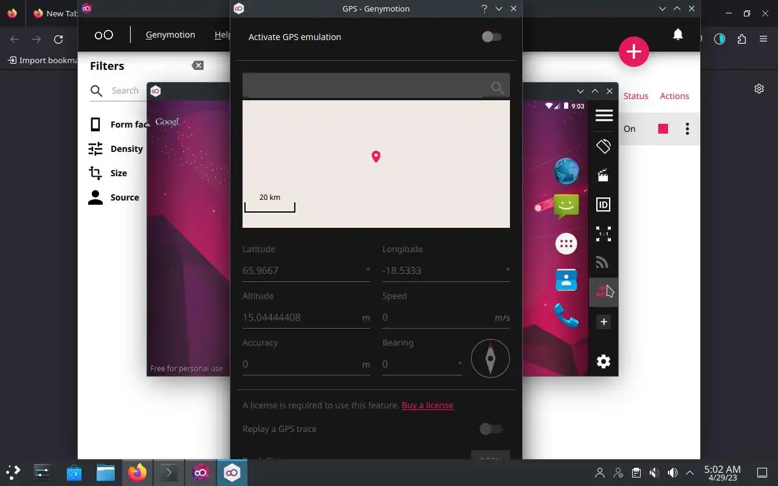Click the clipboard tray icon

[636, 473]
